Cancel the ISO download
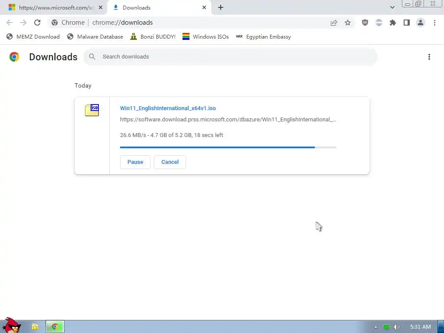444x333 pixels. [170, 162]
